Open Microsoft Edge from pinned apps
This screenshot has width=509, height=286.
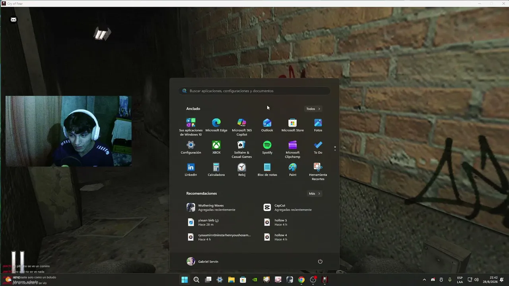pos(216,126)
